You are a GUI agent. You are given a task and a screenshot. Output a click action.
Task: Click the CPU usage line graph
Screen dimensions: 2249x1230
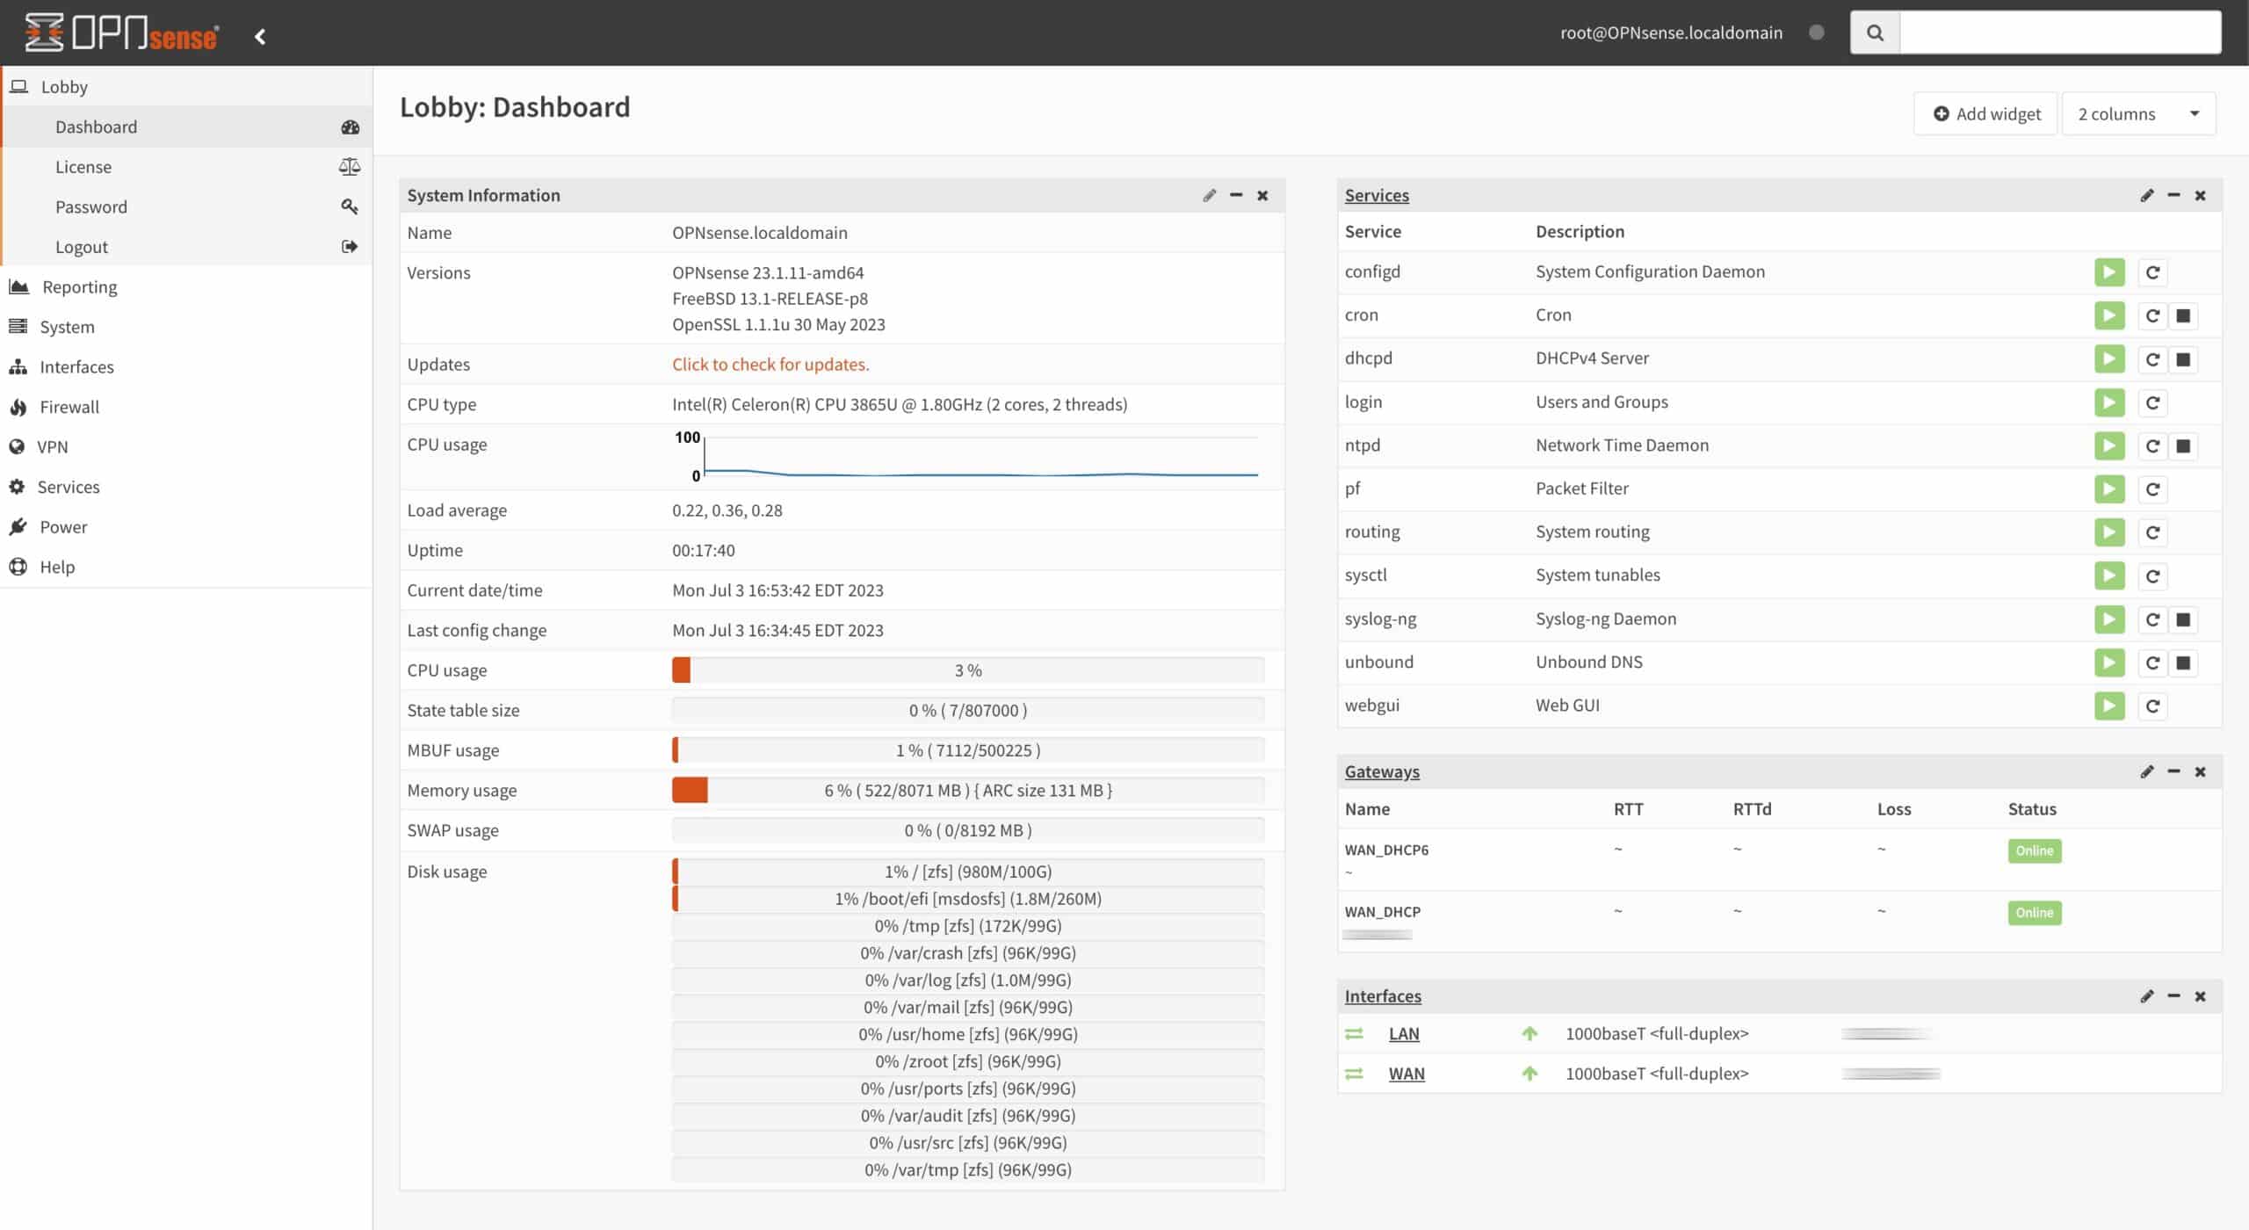[x=967, y=457]
